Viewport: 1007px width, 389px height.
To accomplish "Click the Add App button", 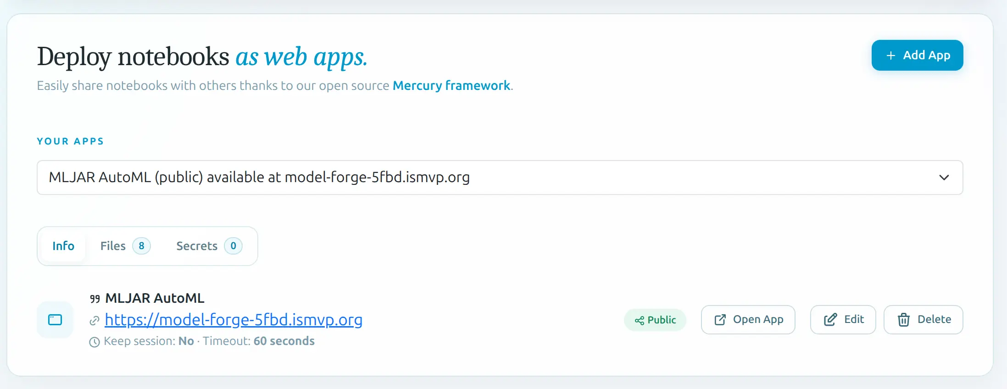I will pyautogui.click(x=917, y=56).
